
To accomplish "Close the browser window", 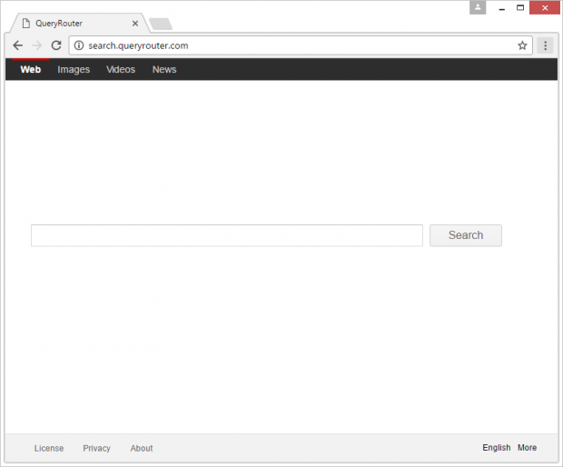I will [x=545, y=7].
